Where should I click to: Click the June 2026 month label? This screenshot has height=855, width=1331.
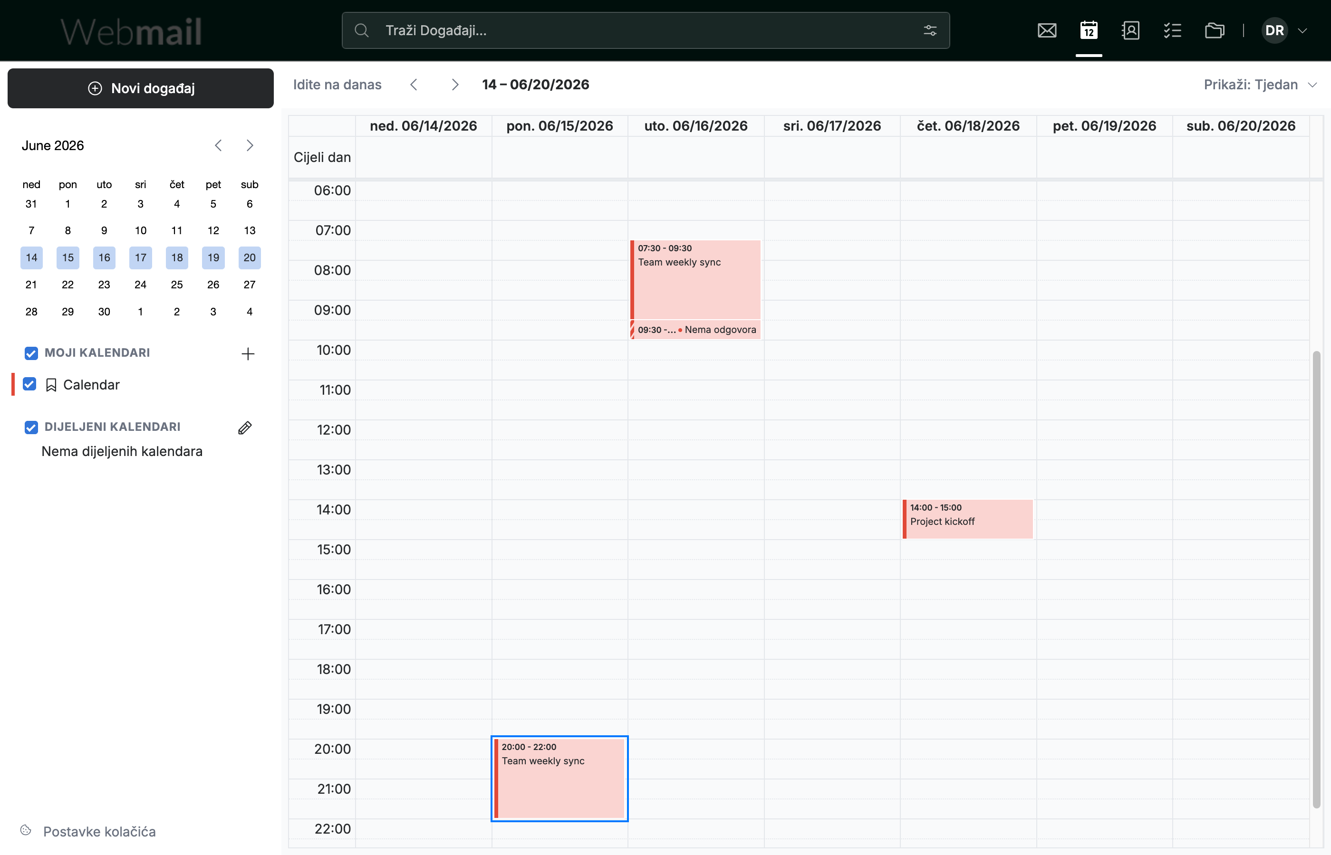point(53,145)
